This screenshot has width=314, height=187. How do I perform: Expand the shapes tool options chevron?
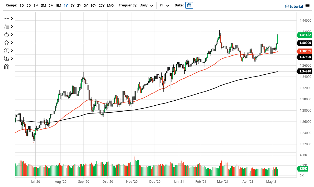point(12,35)
